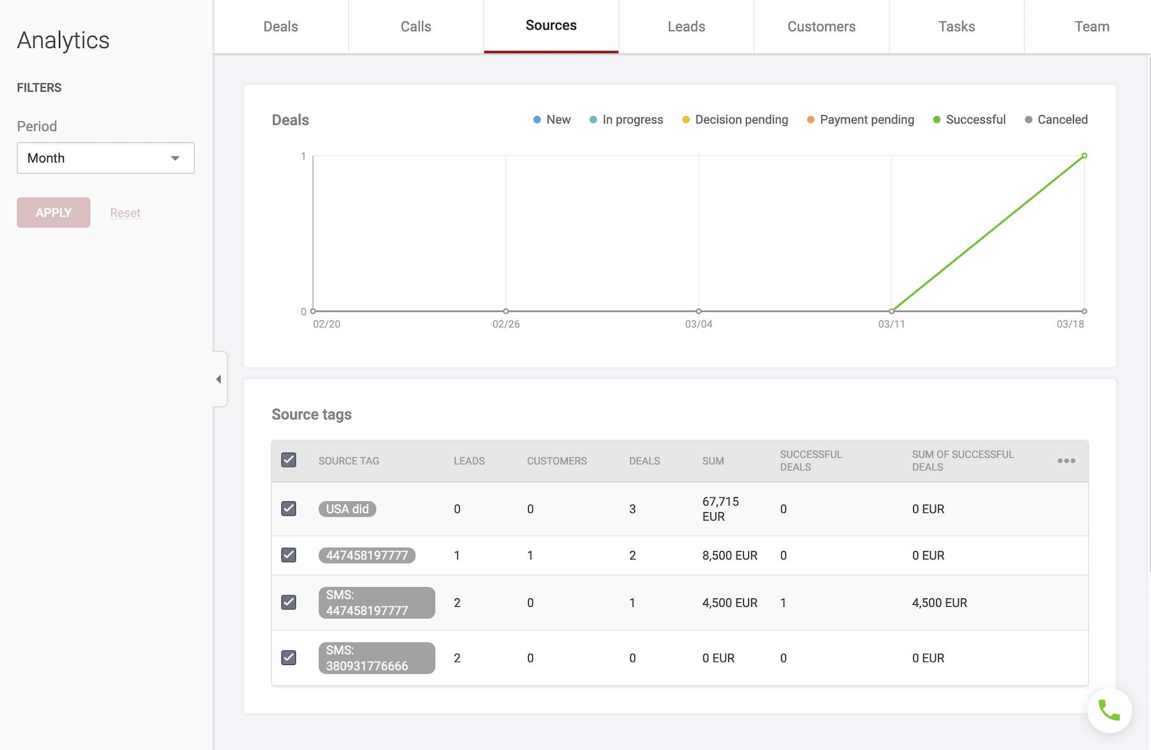This screenshot has height=750, width=1151.
Task: Toggle the Successful legend item
Action: 969,120
